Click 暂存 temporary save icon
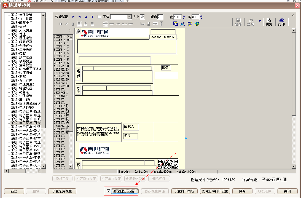301x198 pixels. 238,22
